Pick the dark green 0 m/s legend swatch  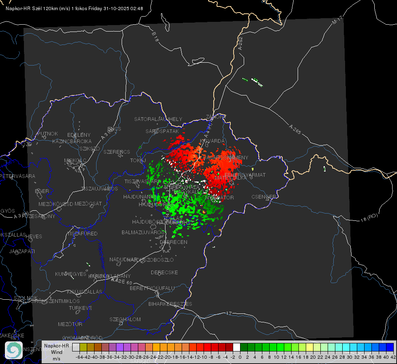pyautogui.click(x=244, y=347)
